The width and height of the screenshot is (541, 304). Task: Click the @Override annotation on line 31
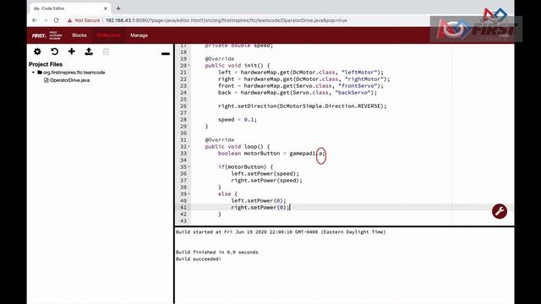click(220, 140)
